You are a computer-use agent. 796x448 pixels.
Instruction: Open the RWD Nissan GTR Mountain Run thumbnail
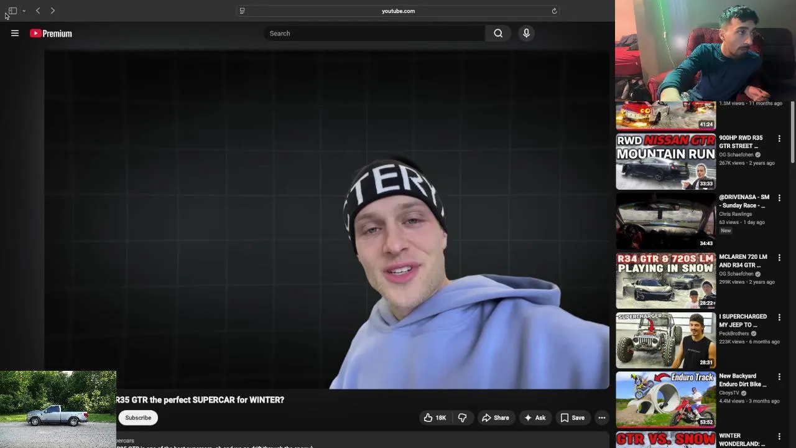point(666,161)
